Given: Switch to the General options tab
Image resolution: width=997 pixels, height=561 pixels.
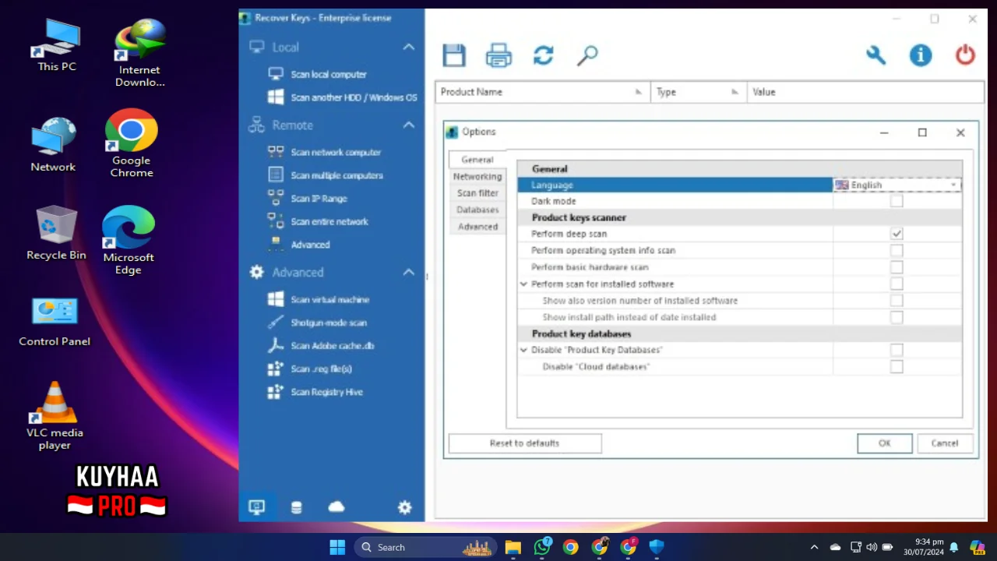Looking at the screenshot, I should (477, 159).
